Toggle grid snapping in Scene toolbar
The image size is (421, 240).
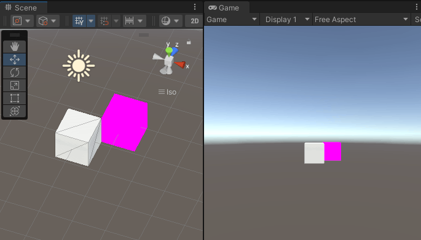coord(104,21)
